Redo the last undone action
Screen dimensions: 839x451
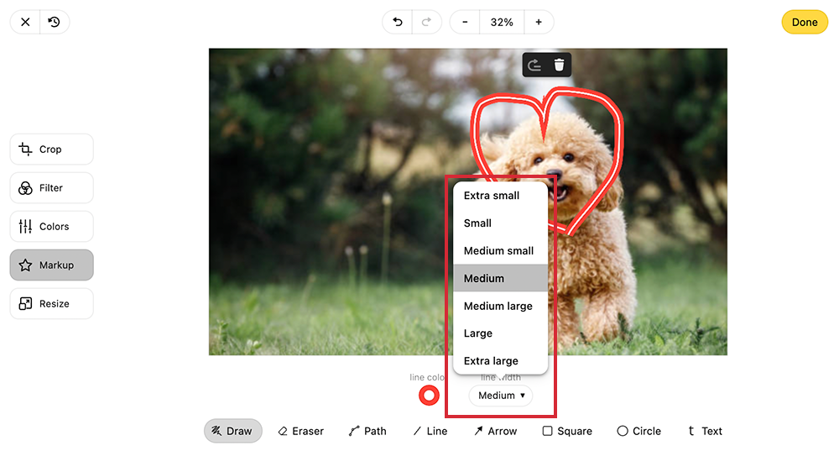[426, 22]
